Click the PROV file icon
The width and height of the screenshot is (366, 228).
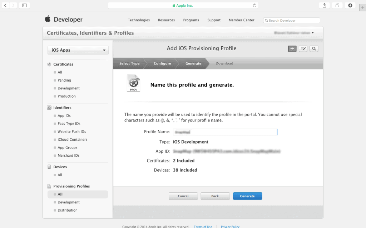(x=134, y=83)
